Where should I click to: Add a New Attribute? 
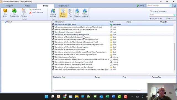[x=24, y=13]
